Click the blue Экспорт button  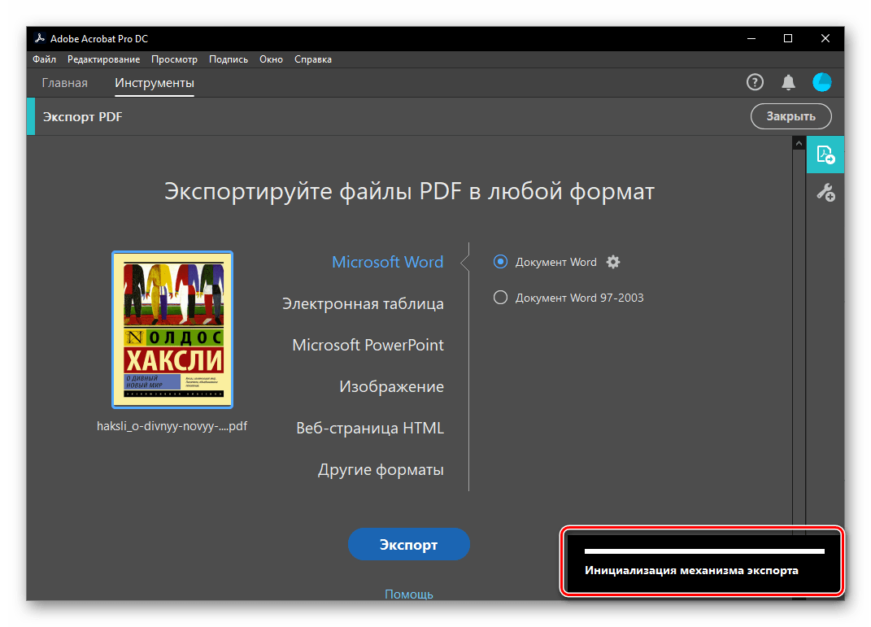(x=409, y=544)
